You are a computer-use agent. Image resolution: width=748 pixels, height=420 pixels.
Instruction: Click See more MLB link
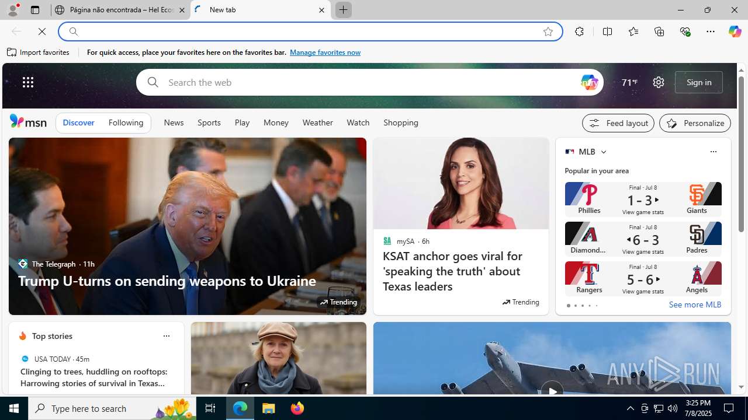[x=695, y=305]
